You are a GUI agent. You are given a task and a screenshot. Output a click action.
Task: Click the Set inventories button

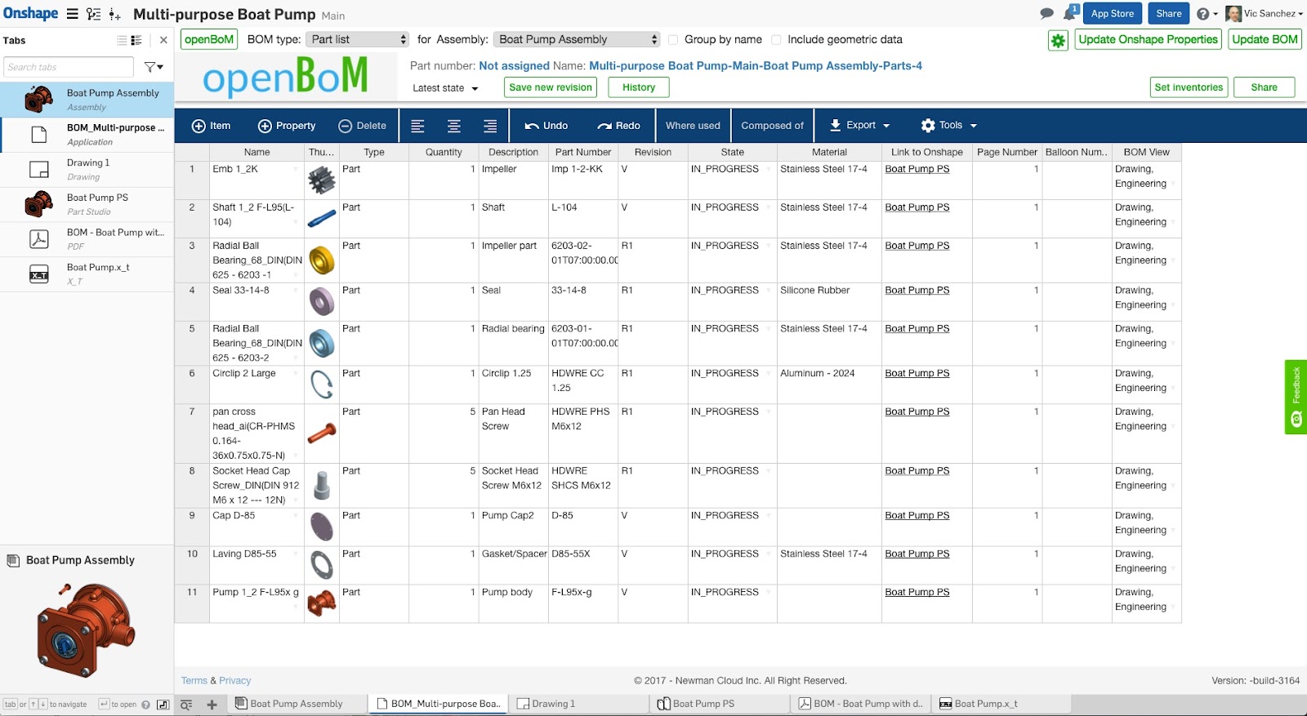[x=1189, y=87]
